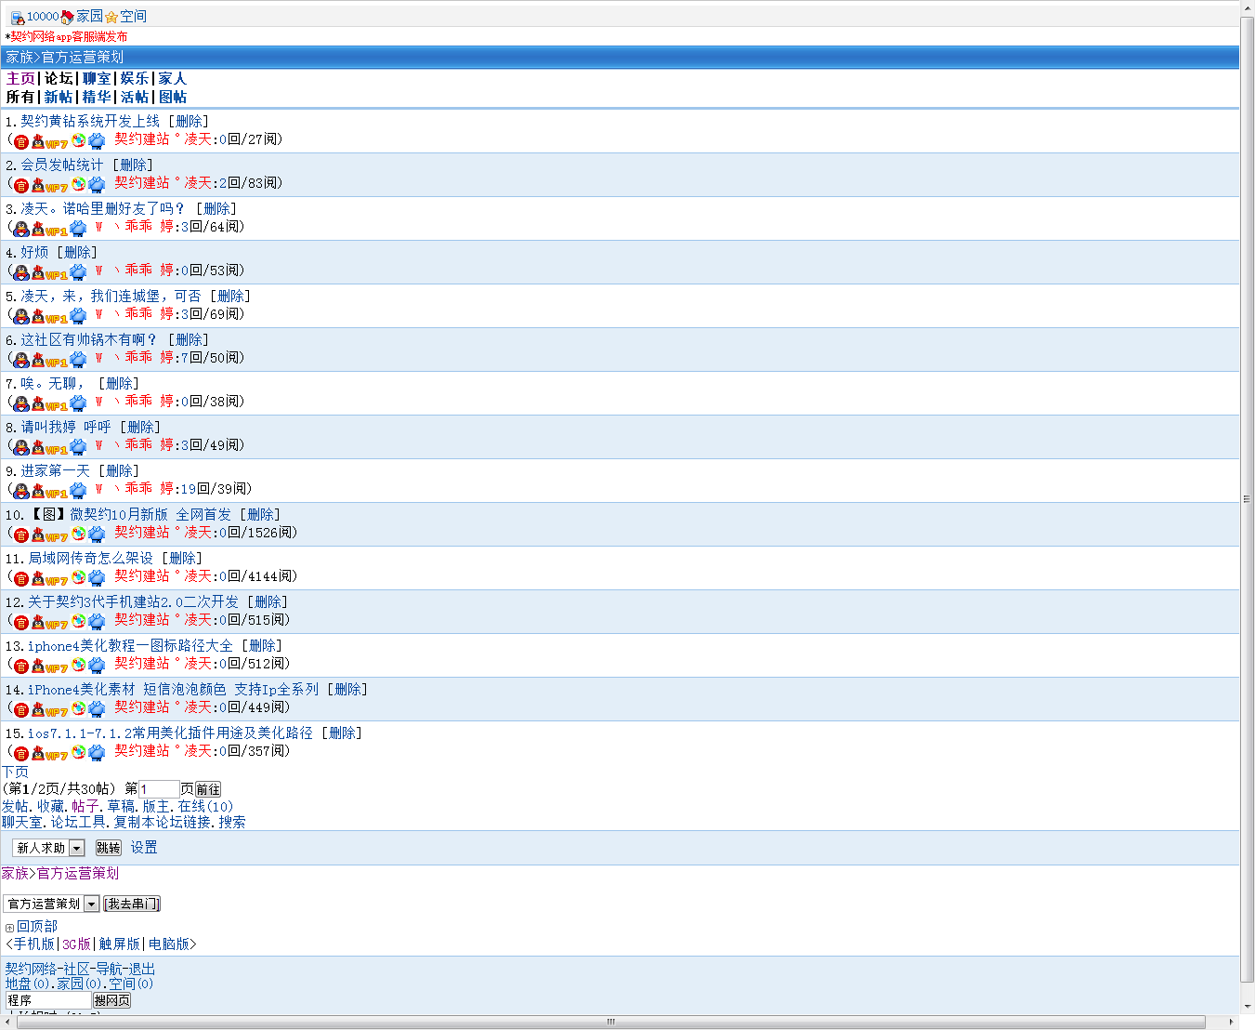Click the VIP1 badge under 凌天。诺哈里删好友了吗?
The width and height of the screenshot is (1255, 1030).
pos(49,229)
